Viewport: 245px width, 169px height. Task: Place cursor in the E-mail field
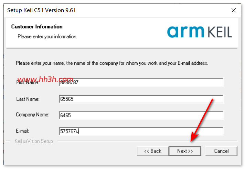pos(141,131)
